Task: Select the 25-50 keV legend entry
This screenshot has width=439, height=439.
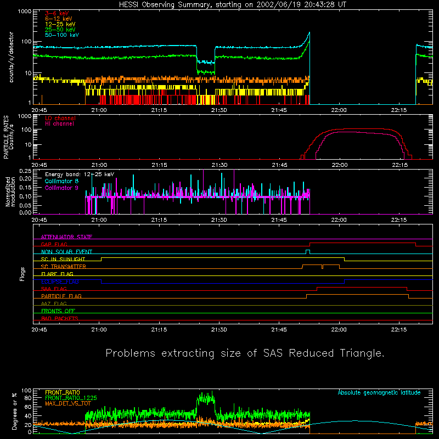Action: tap(60, 30)
